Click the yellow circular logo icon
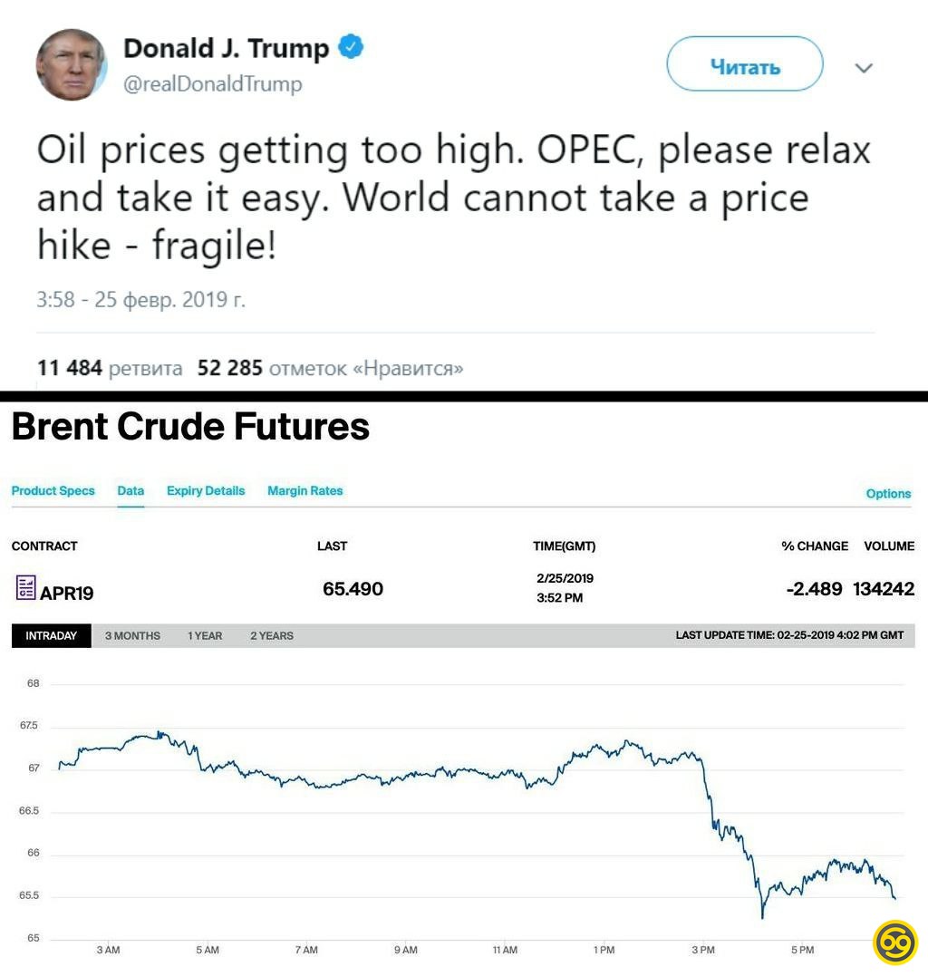 point(894,942)
